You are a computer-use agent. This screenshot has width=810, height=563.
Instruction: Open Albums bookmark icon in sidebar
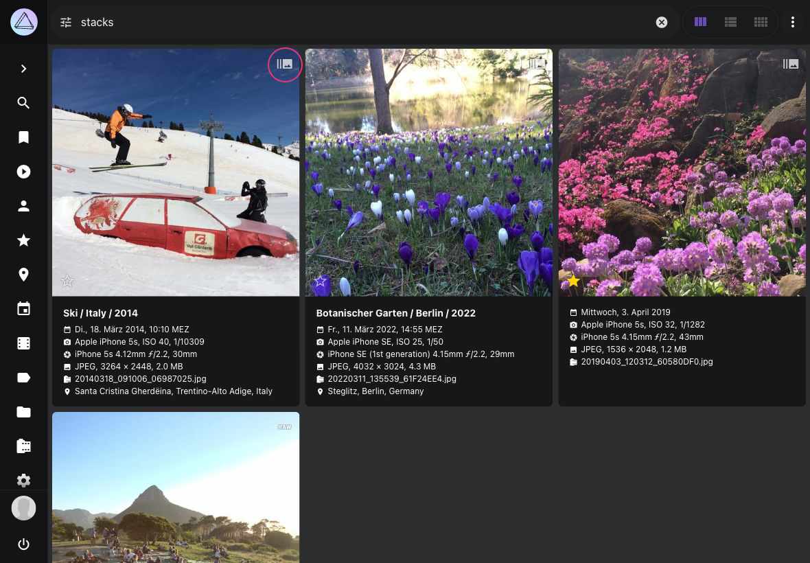pos(24,137)
